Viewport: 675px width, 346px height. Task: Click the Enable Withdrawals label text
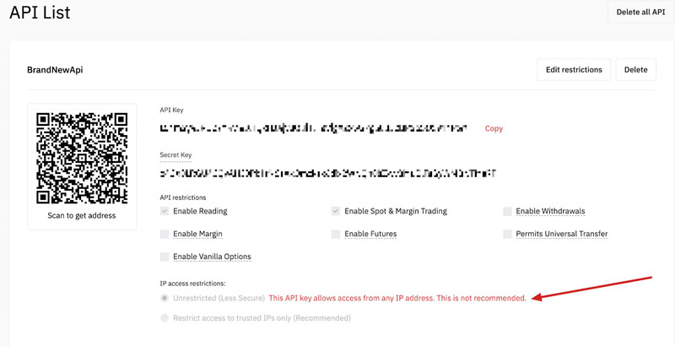551,211
